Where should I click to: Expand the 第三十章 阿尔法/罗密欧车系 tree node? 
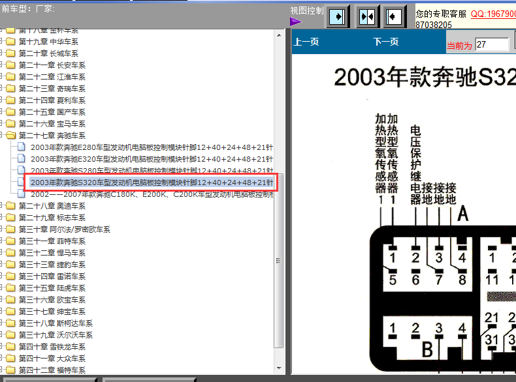(x=1, y=229)
